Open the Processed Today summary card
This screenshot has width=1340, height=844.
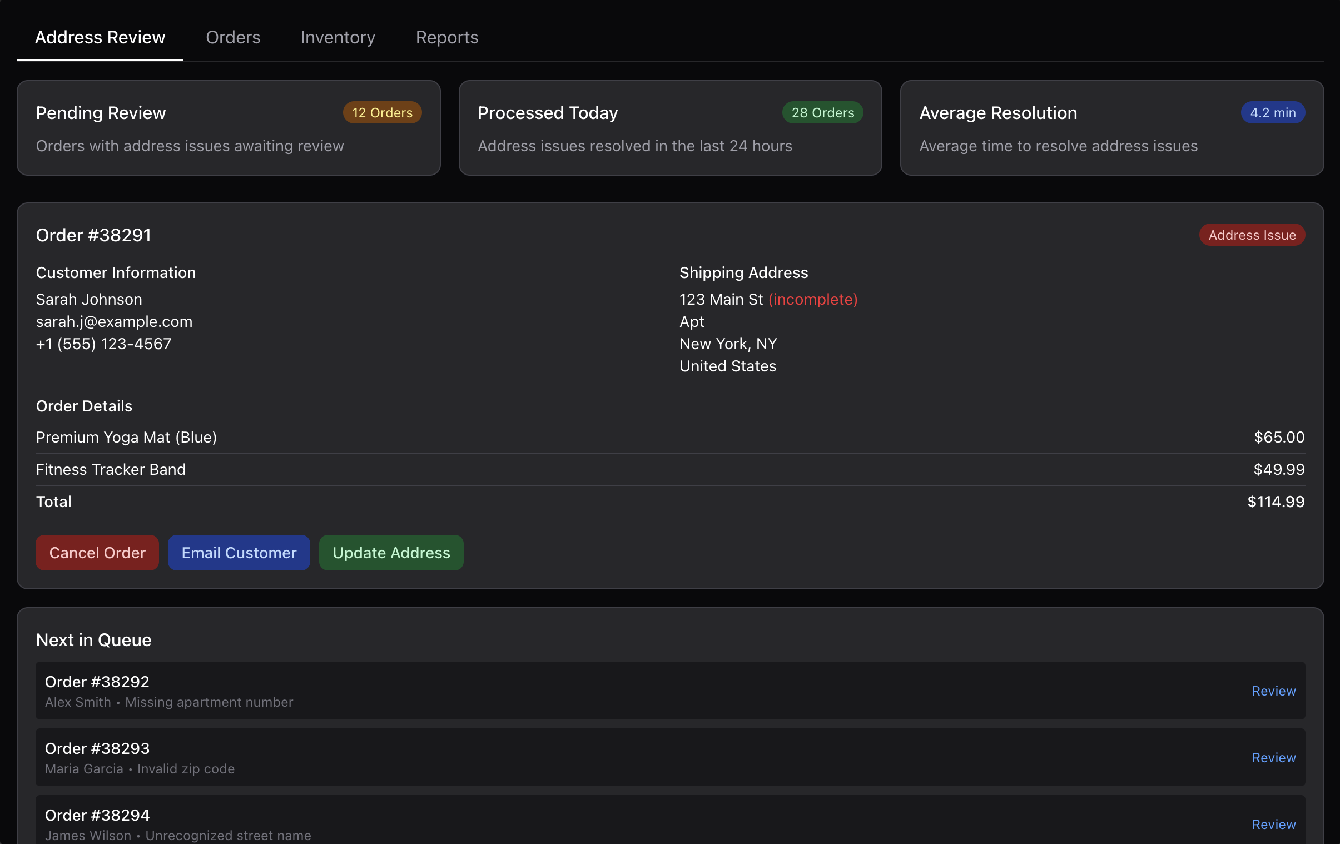(x=670, y=128)
